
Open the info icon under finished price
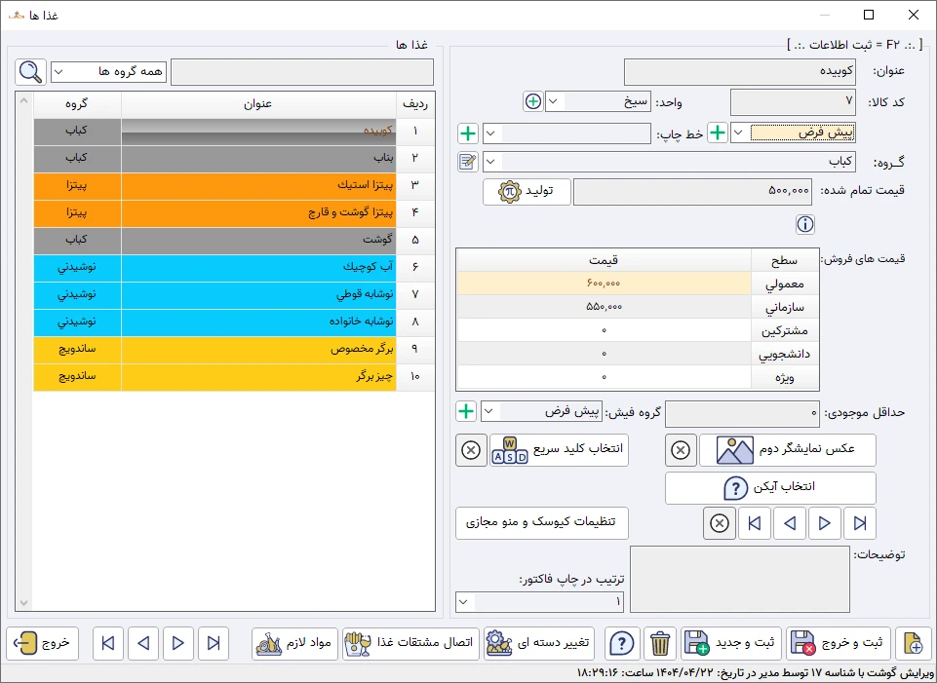(x=805, y=224)
